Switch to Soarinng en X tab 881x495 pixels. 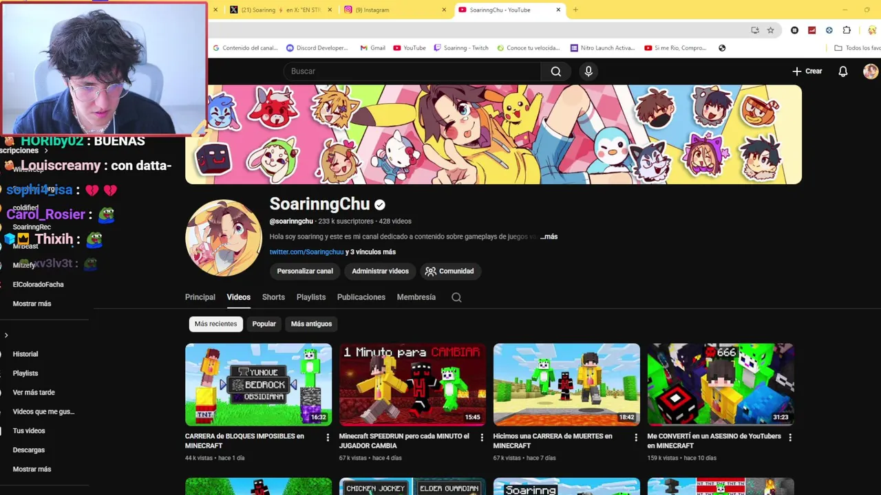coord(281,10)
